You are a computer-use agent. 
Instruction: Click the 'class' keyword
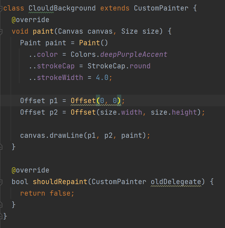[x=14, y=8]
